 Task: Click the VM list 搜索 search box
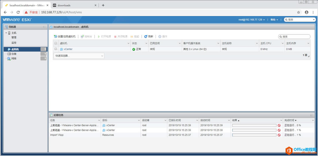(294, 37)
